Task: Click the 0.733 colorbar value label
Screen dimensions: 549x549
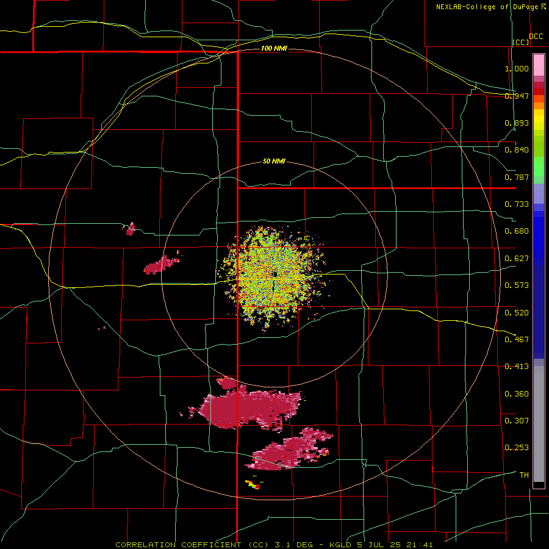Action: coord(517,204)
